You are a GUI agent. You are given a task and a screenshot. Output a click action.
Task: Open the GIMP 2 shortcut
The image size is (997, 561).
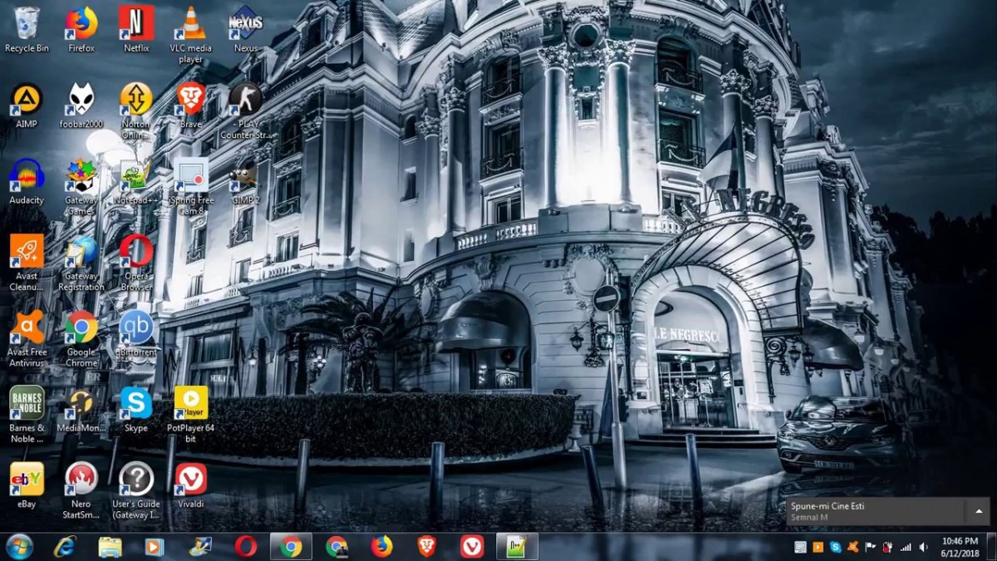tap(245, 176)
